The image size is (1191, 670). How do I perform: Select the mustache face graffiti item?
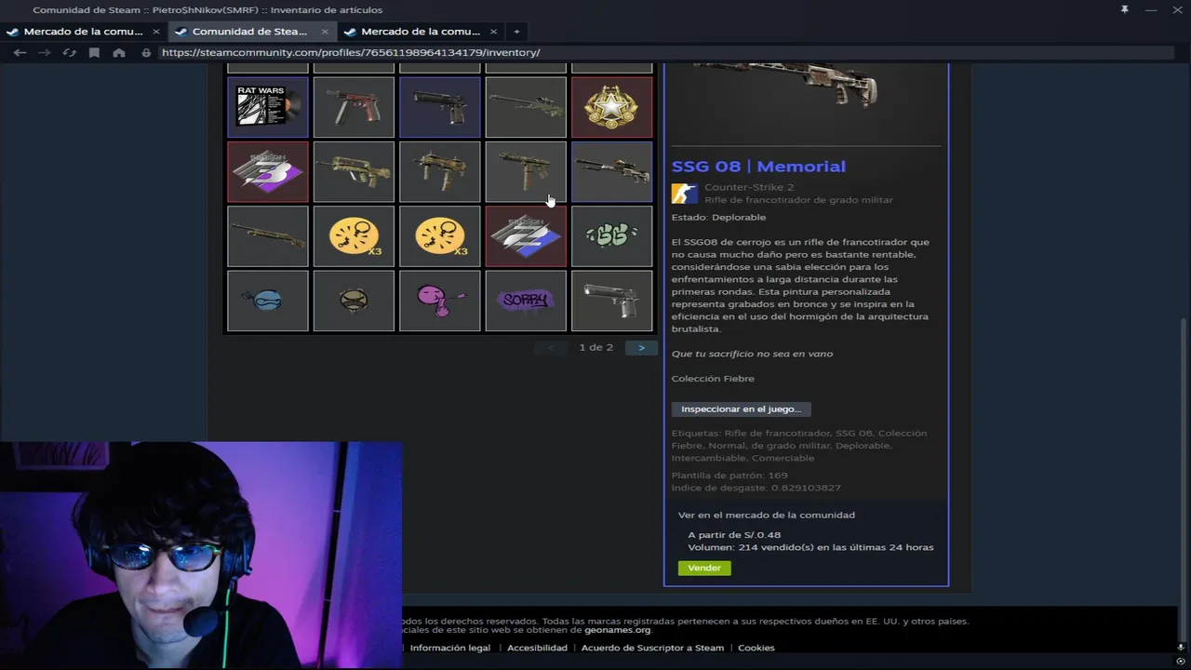tap(354, 301)
